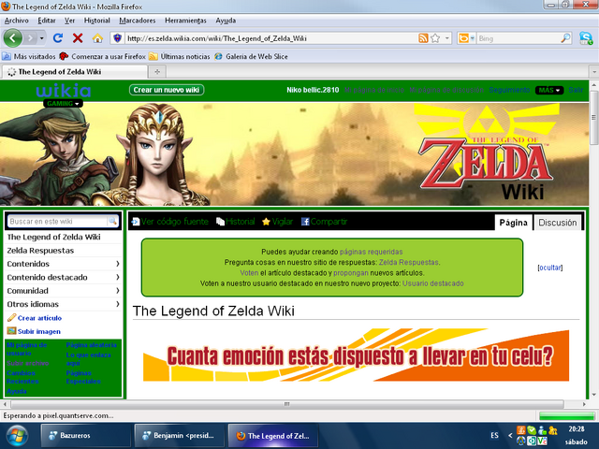Open the search engine selector dropdown
Screen dimensions: 599x449
click(x=466, y=38)
